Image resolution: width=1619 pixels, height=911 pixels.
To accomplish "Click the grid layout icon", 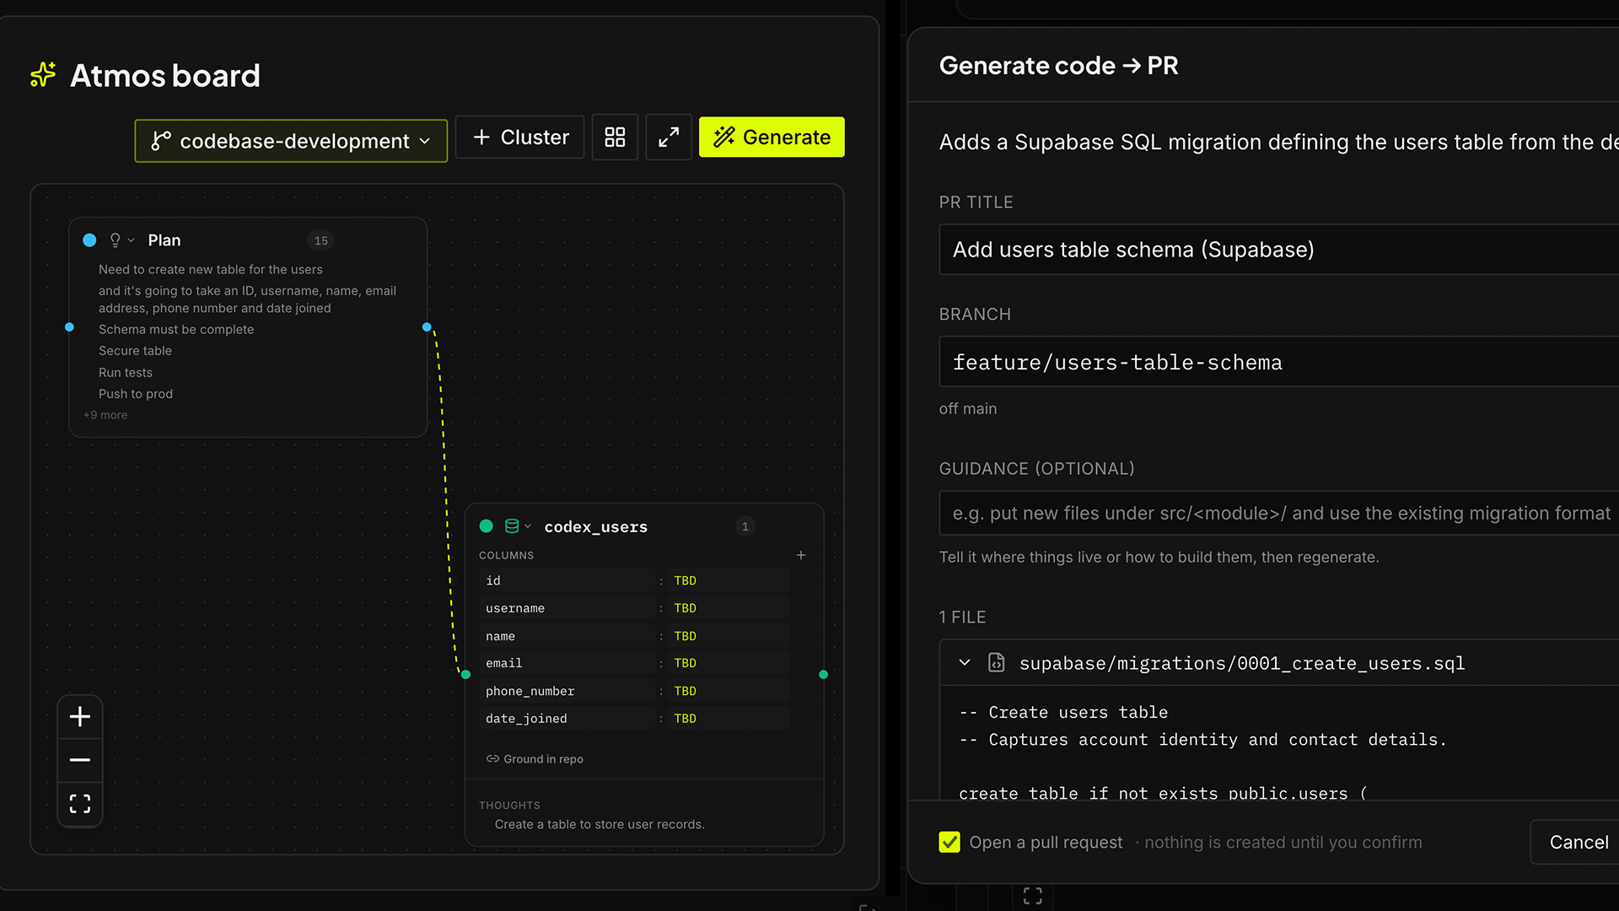I will point(615,137).
